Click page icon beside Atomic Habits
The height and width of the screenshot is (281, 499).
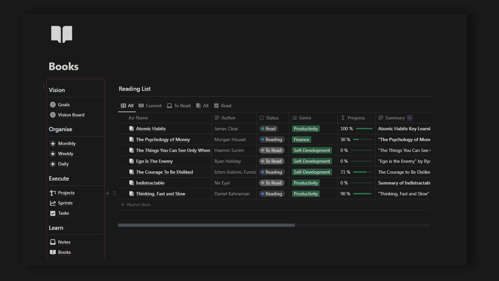(x=132, y=128)
